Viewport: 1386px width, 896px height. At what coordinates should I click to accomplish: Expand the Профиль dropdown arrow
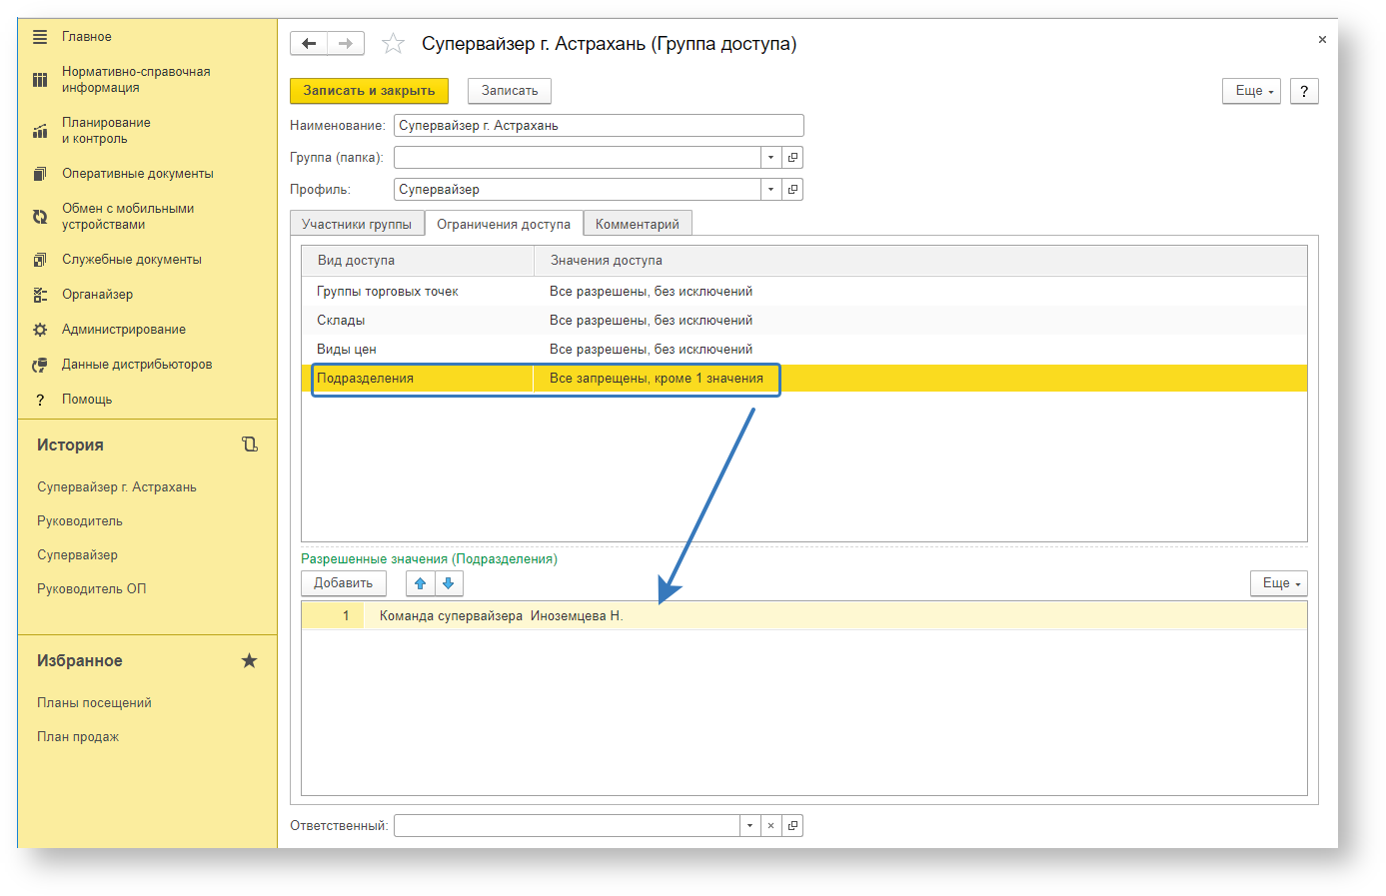point(770,190)
